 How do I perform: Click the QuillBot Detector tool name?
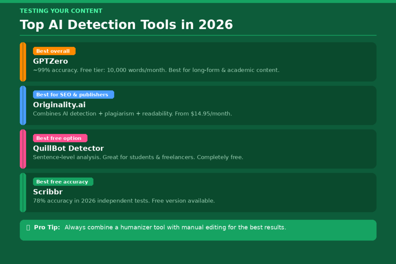[68, 148]
